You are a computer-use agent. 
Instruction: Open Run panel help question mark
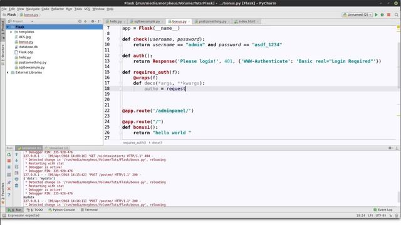pos(9,195)
